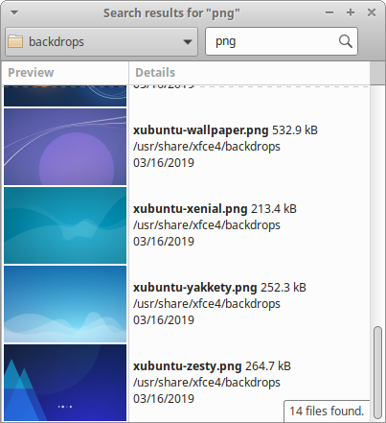Select xubuntu-zesty.png dark blue thumbnail
386x423 pixels.
click(x=65, y=383)
